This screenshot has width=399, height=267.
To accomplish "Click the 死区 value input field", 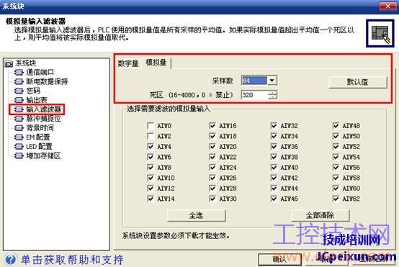I will [x=254, y=95].
